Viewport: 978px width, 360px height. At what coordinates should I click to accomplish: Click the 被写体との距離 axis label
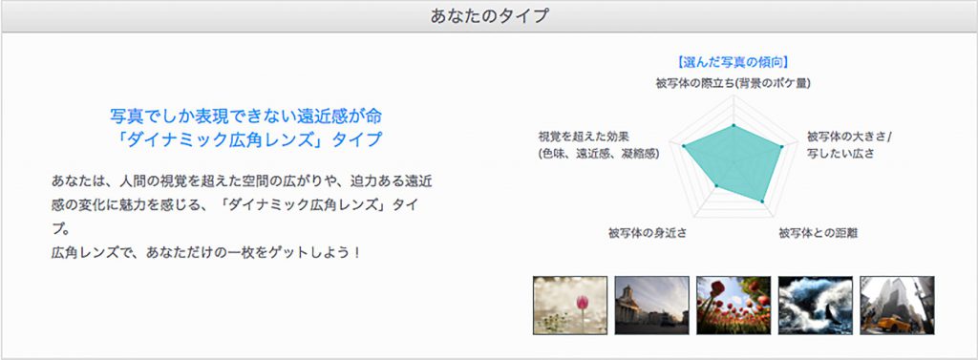pos(818,233)
